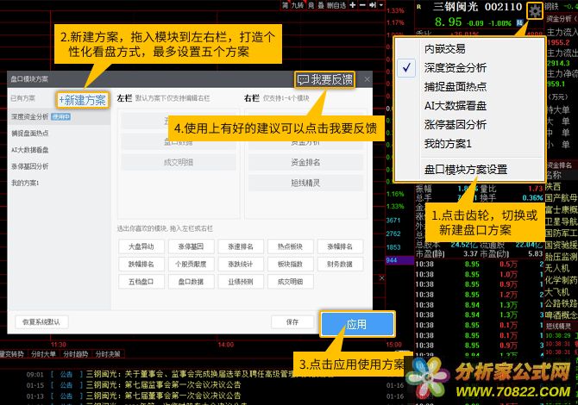Close the 盘口模块方案 dialog with the X
This screenshot has height=405, width=578.
(367, 79)
